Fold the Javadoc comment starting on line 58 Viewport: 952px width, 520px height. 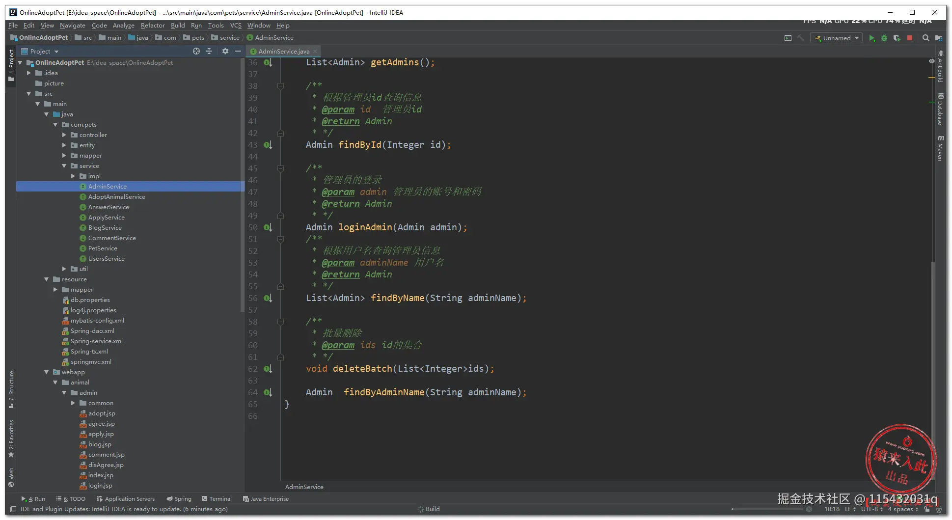tap(280, 322)
